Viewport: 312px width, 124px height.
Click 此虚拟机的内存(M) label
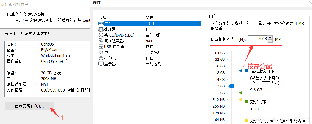(x=228, y=40)
